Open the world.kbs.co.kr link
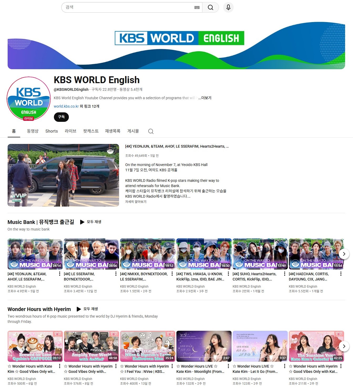The image size is (353, 391). tap(66, 106)
